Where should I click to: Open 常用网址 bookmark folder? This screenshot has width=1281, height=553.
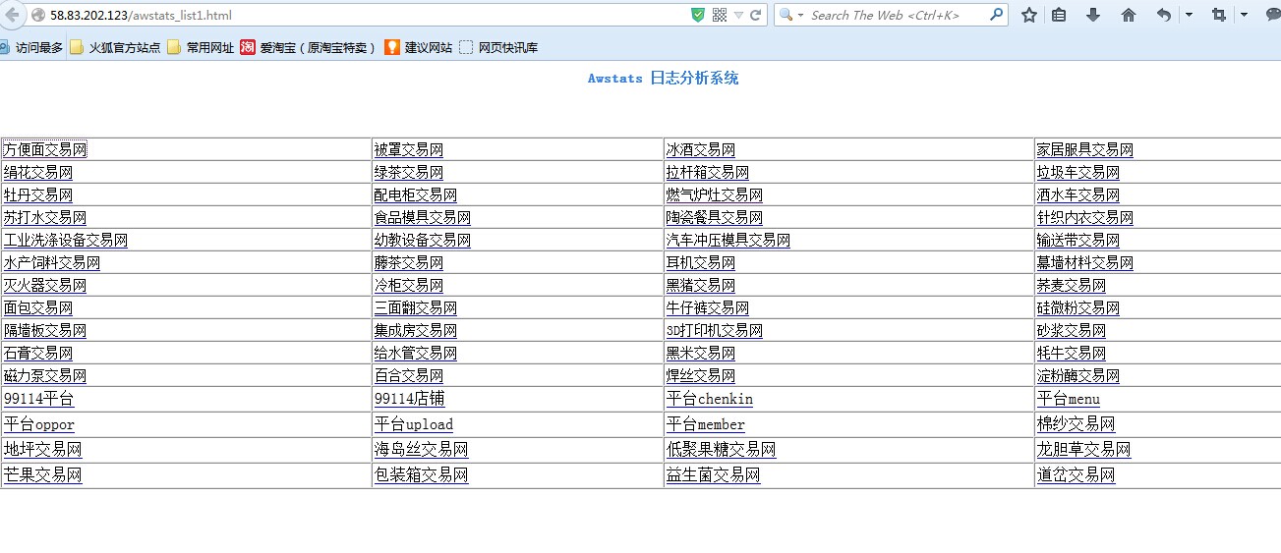pyautogui.click(x=201, y=47)
